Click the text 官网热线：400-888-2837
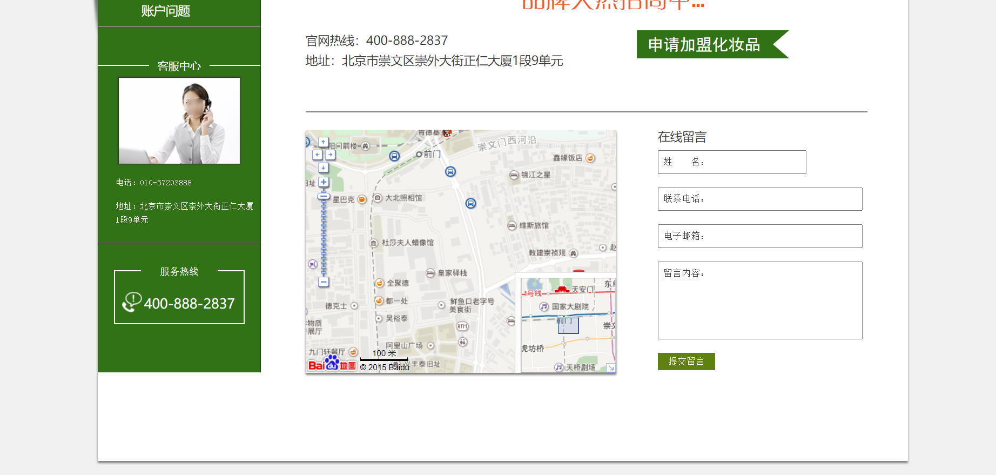 coord(377,41)
